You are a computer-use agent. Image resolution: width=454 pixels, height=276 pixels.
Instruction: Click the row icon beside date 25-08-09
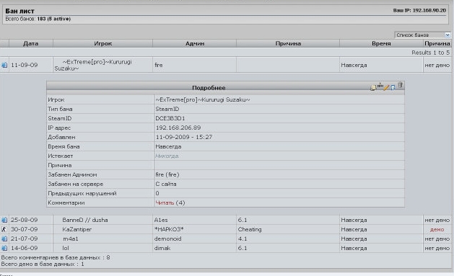click(x=4, y=220)
